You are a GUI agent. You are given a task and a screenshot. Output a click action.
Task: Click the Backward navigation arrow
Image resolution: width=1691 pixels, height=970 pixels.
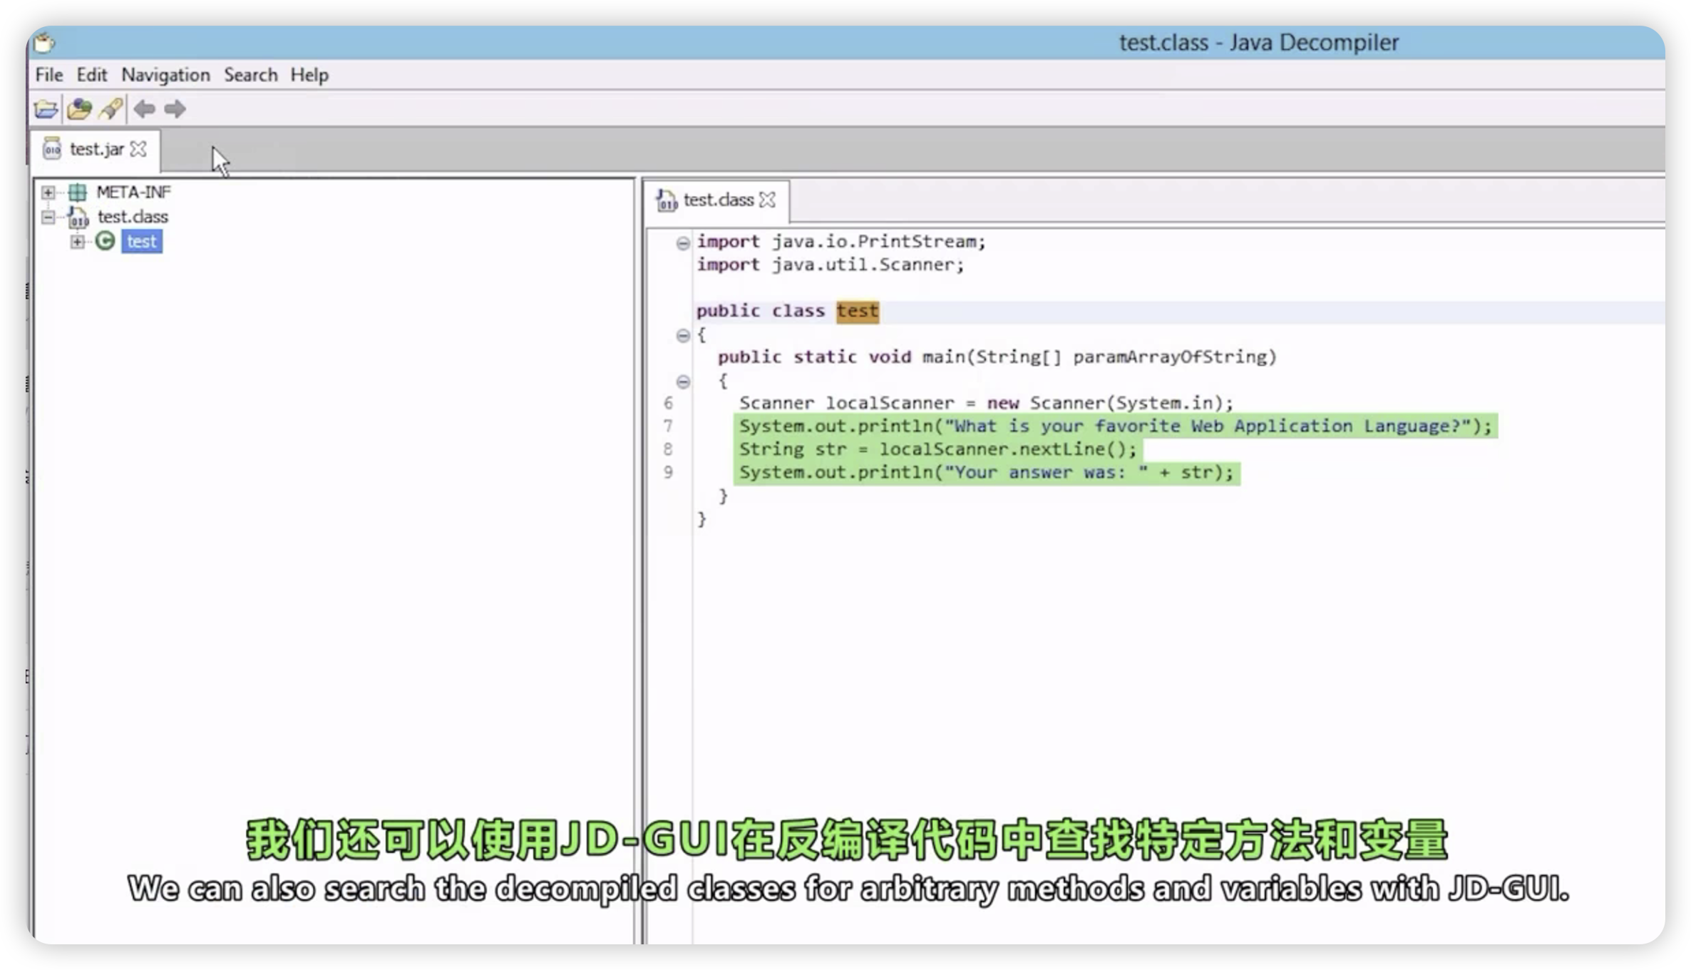click(145, 109)
